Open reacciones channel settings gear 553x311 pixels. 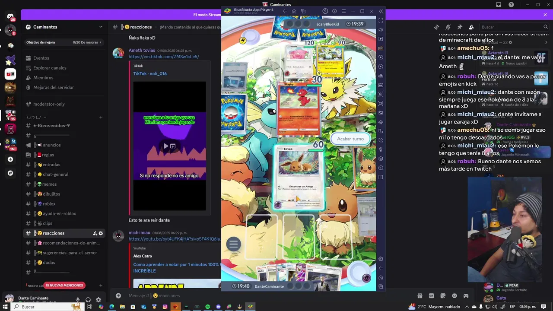point(101,233)
